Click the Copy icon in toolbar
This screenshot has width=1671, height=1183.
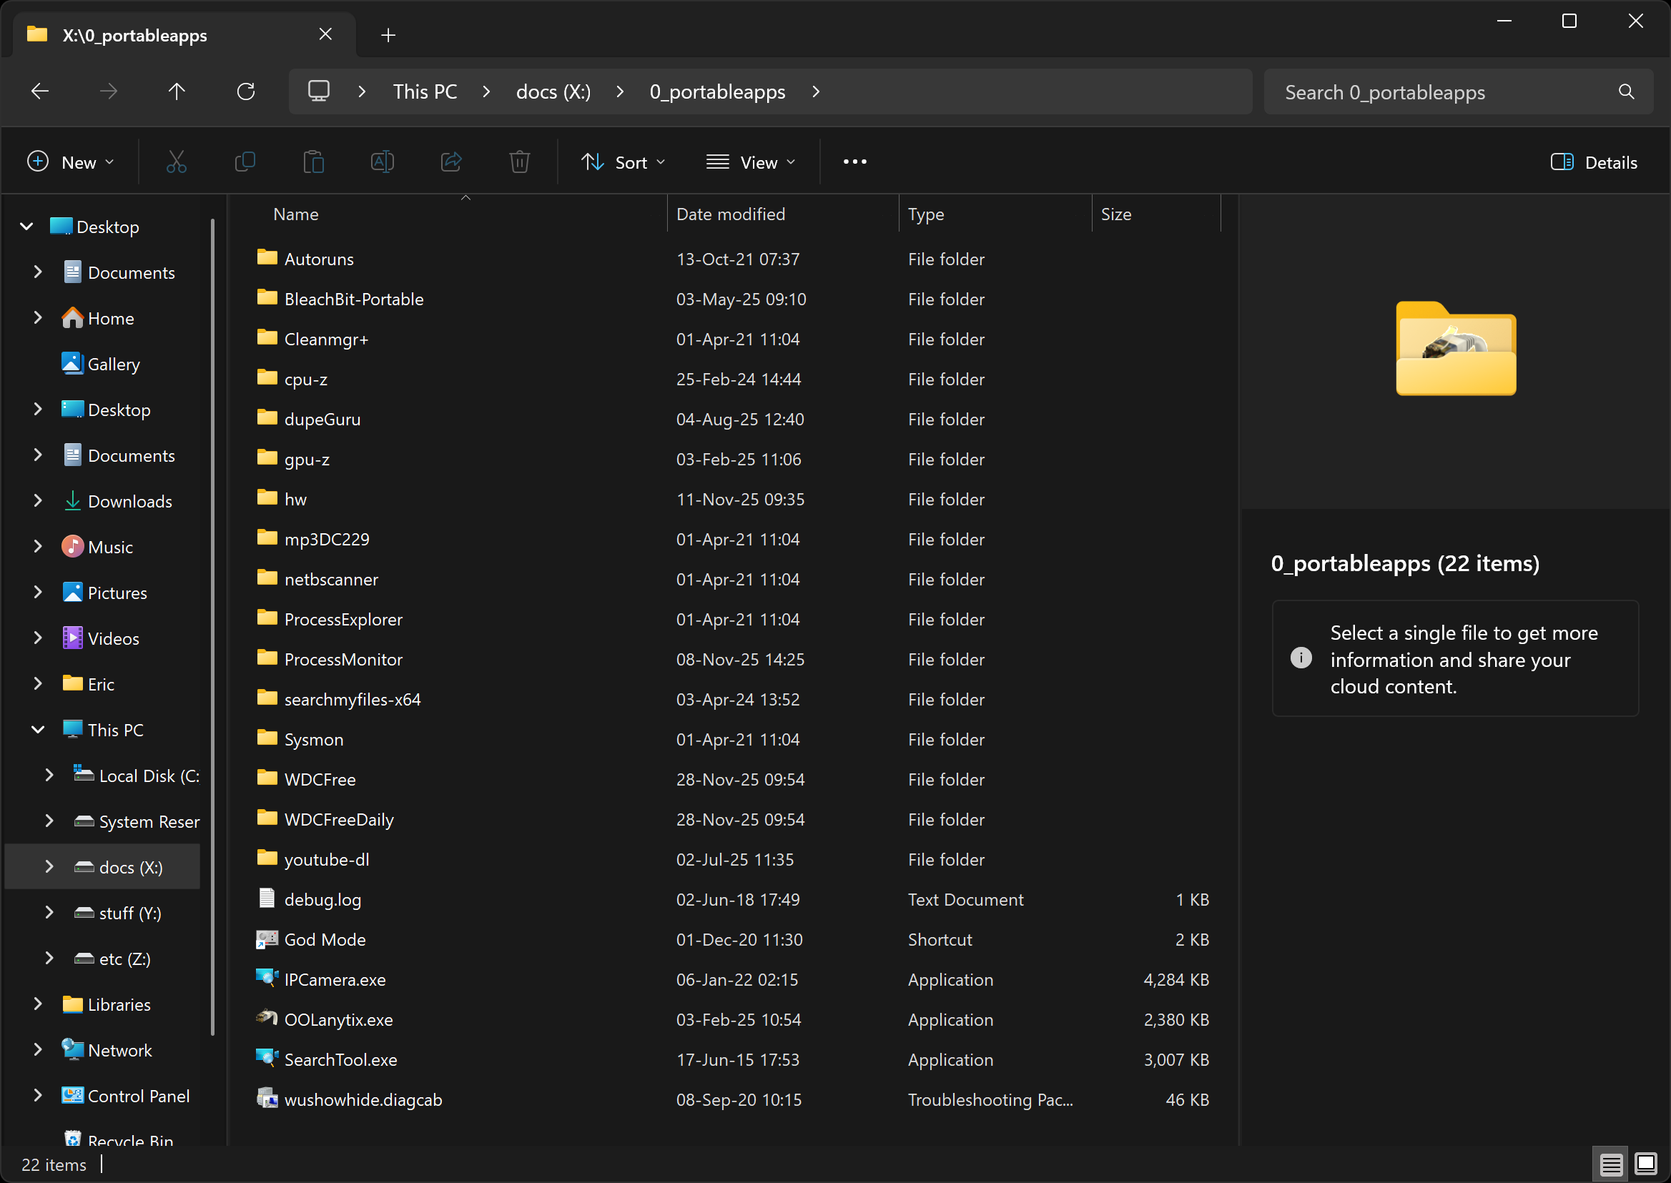tap(245, 162)
